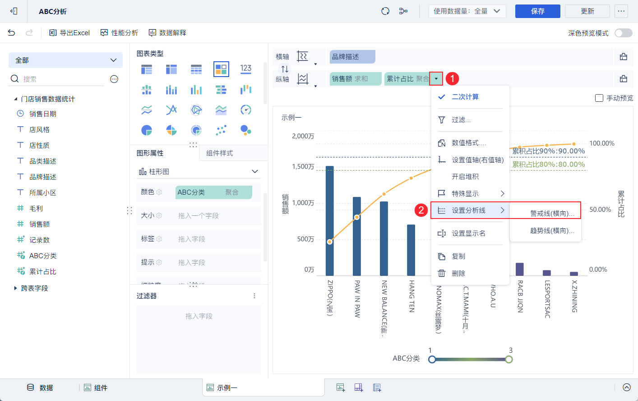Click the 累计占比 field dropdown arrow
This screenshot has height=401, width=638.
coord(436,79)
